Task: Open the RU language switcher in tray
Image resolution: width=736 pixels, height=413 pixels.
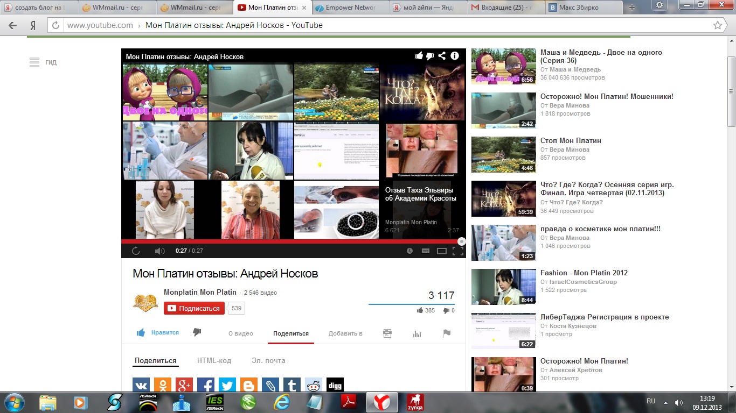Action: pyautogui.click(x=651, y=401)
